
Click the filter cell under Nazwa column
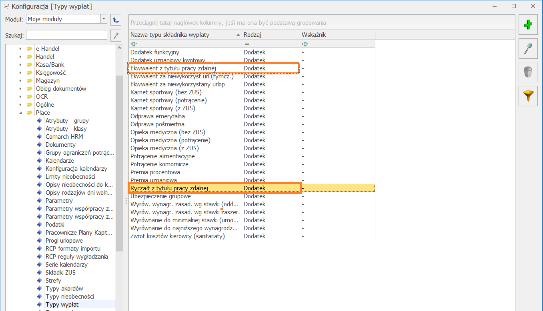(185, 44)
